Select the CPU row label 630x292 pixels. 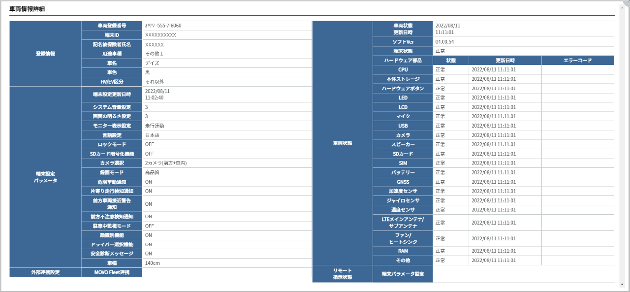tap(403, 70)
